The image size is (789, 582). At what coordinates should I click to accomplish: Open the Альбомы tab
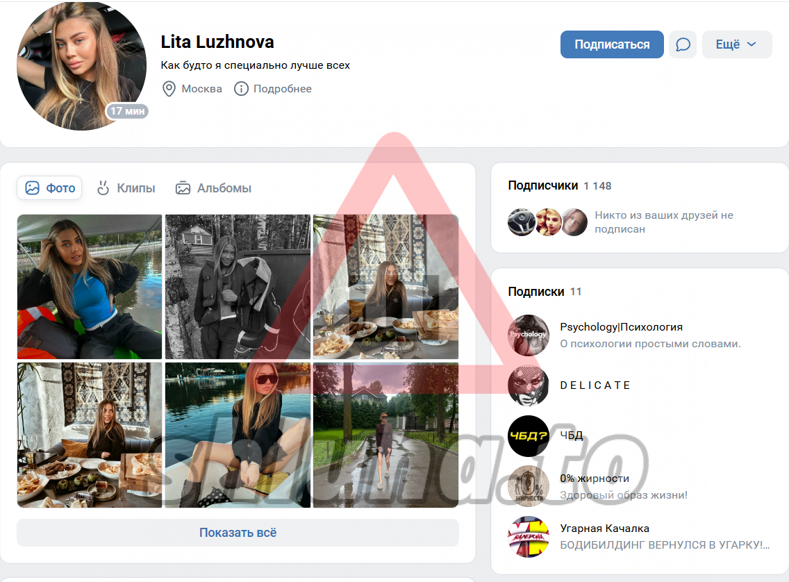tap(213, 188)
